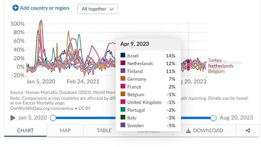Click the United Kingdom color swatch in tooltip
Viewport: 261px width, 147px height.
123,102
